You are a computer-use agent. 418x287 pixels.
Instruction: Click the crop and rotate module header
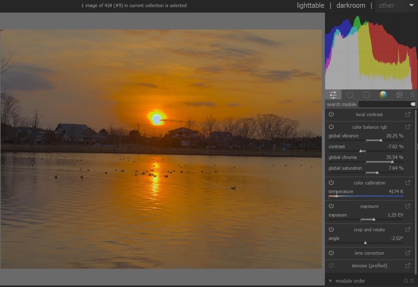coord(369,230)
